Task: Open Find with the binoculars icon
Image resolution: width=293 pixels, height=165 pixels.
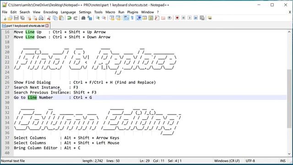Action: click(x=83, y=18)
